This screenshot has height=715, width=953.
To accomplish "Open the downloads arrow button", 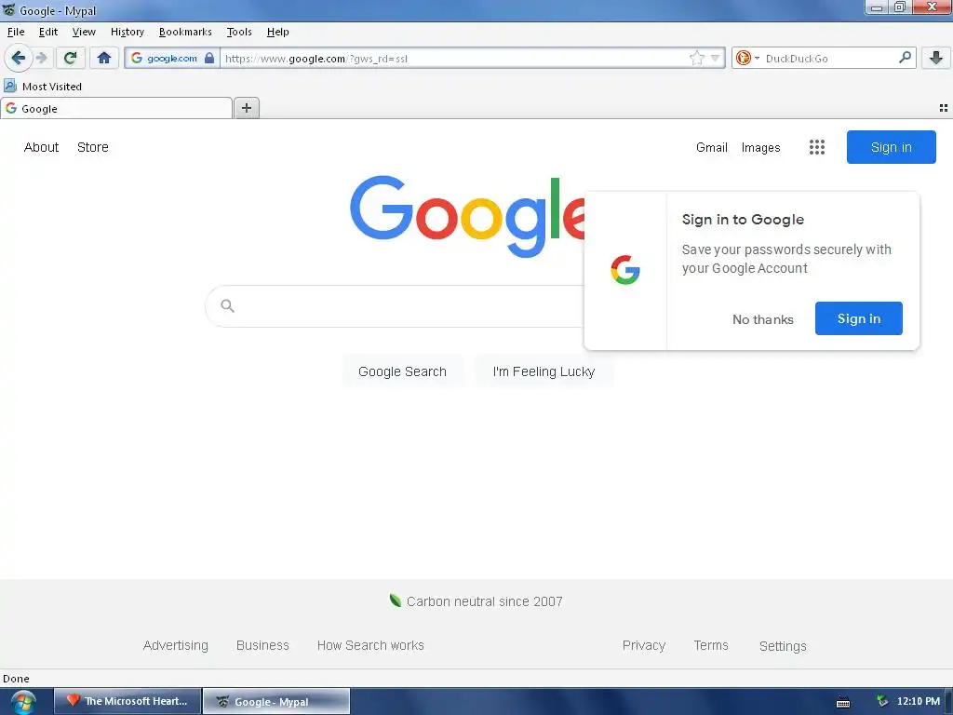I will pos(936,58).
